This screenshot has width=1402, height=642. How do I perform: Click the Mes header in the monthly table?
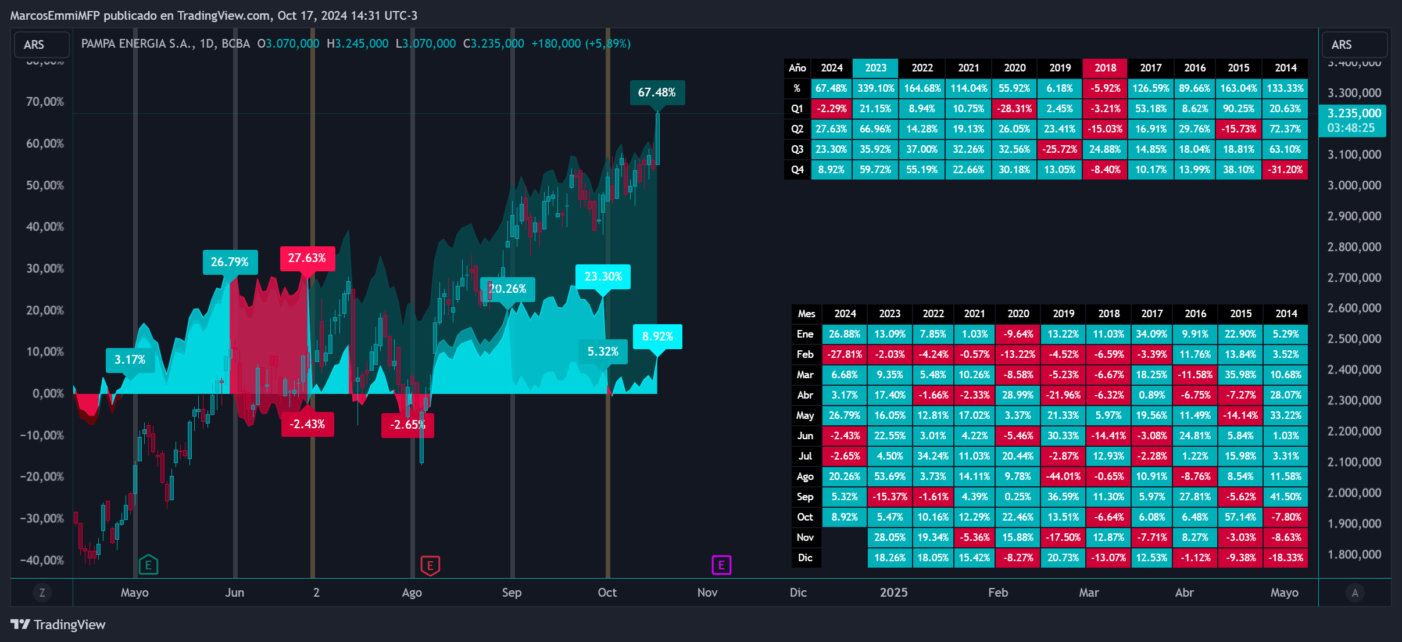(806, 314)
